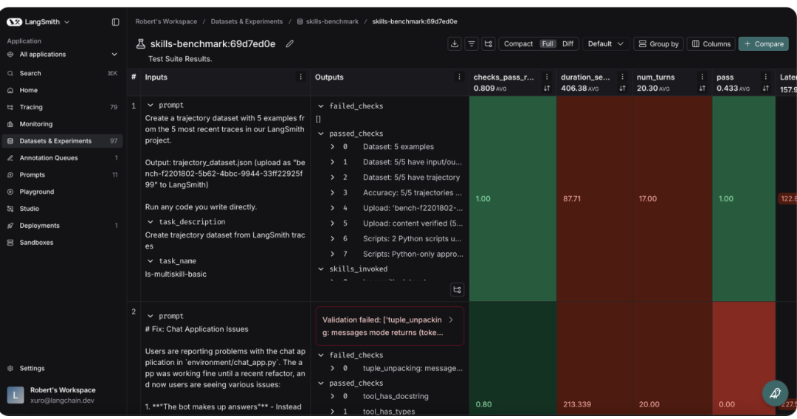Open the LangSmith workspace switcher chevron
Screen dimensions: 797x419
[x=66, y=22]
